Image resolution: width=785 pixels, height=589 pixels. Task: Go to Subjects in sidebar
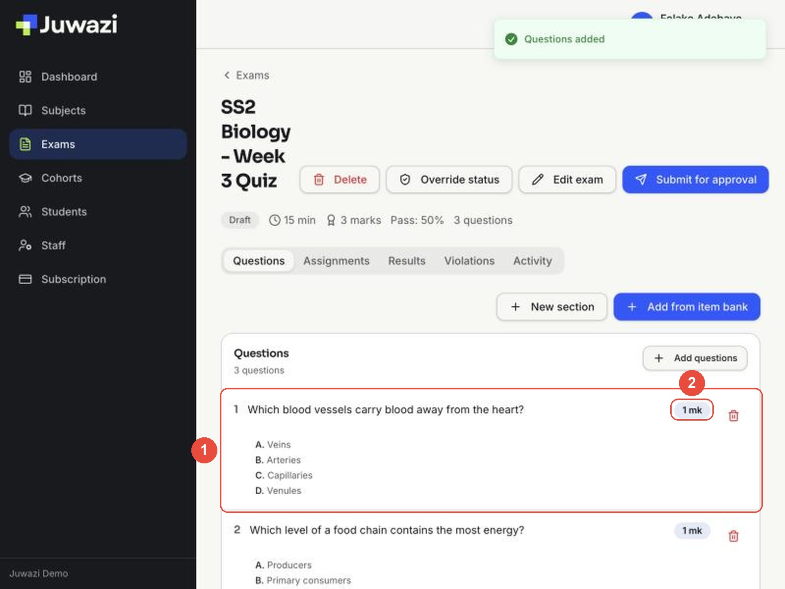pyautogui.click(x=98, y=110)
